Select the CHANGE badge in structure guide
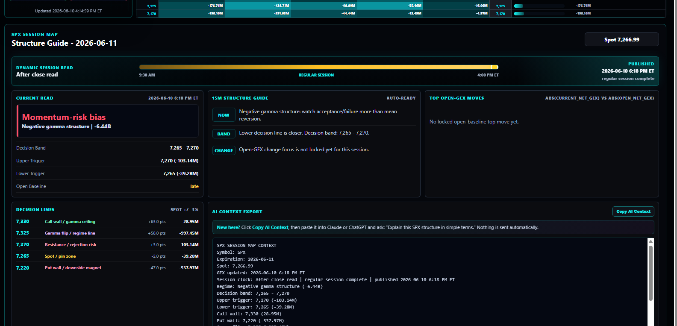Viewport: 677px width, 326px height. 224,150
